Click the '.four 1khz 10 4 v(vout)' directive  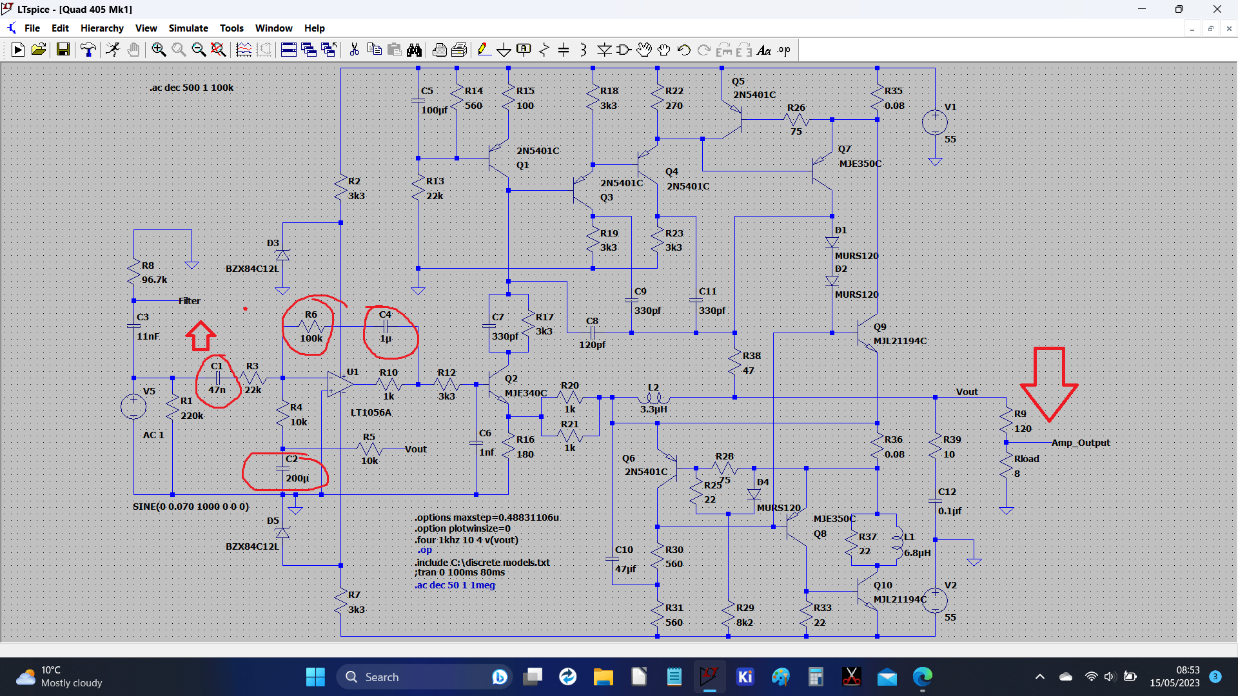point(467,540)
